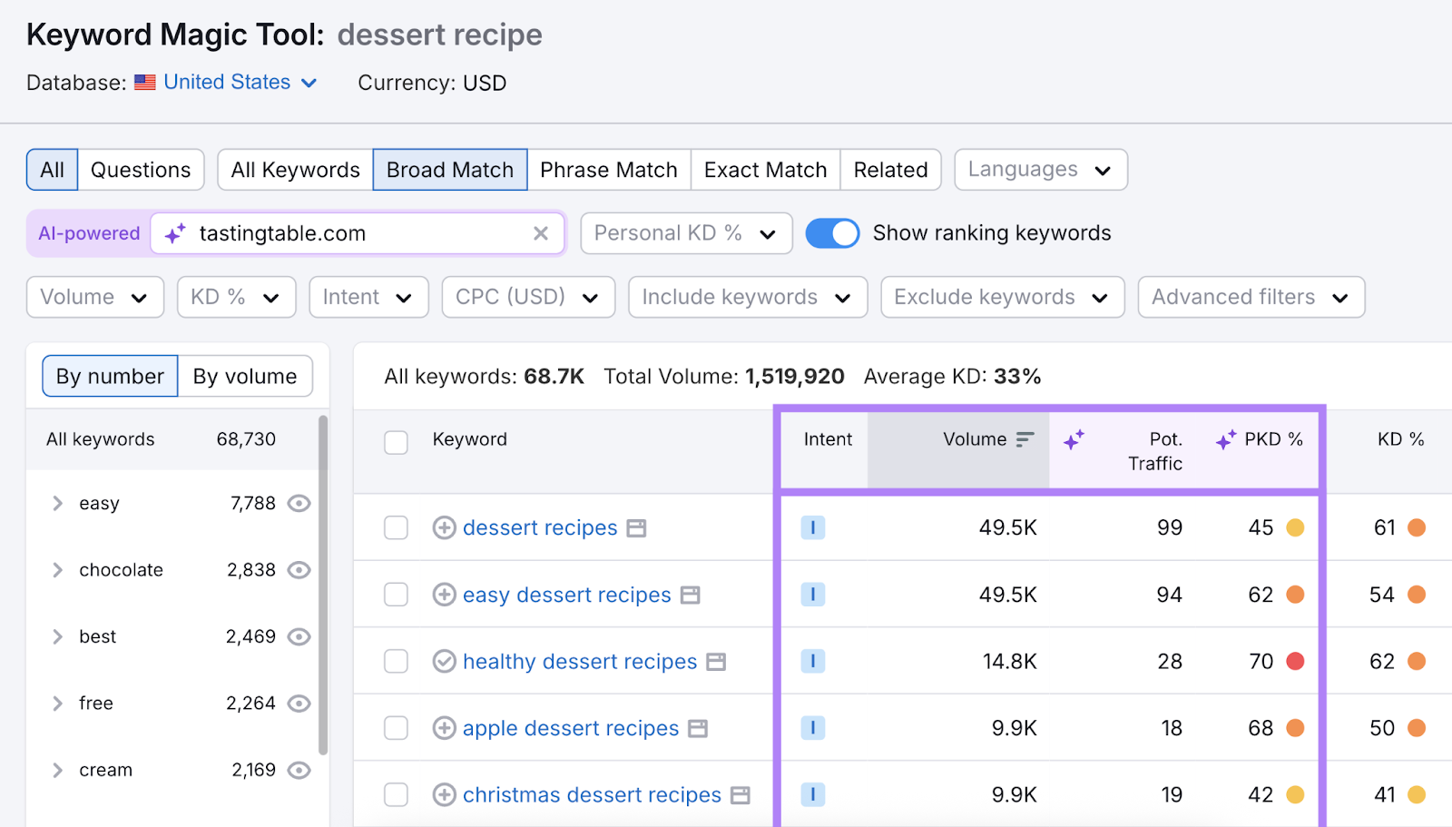Hide the free keyword group with eye icon
Screen dimensions: 1452x827
click(x=299, y=703)
